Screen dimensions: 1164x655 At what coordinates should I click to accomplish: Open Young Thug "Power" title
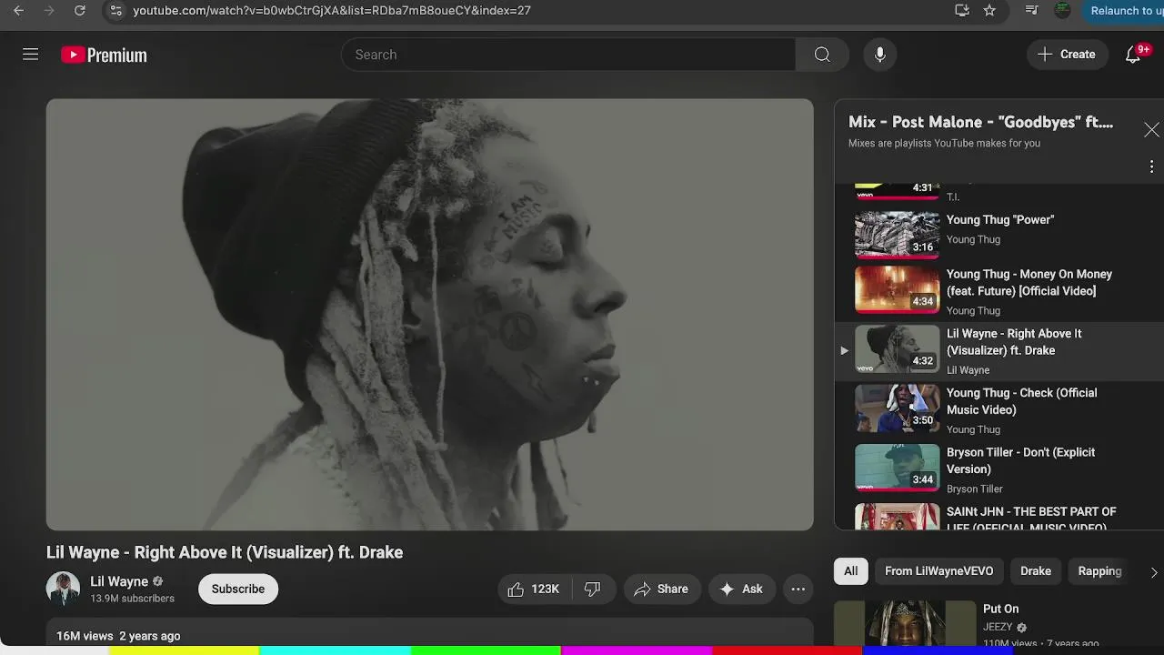pyautogui.click(x=1000, y=220)
